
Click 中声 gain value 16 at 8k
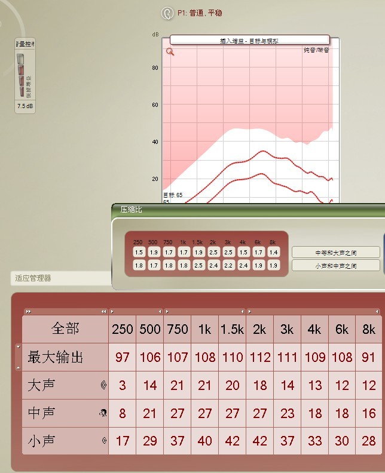[x=369, y=413]
